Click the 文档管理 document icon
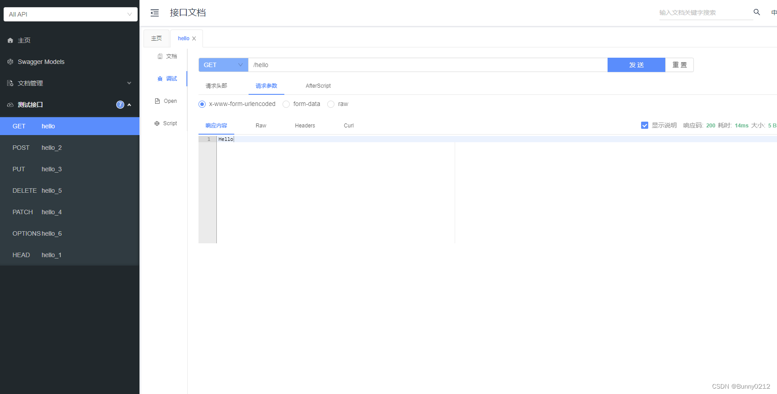777x394 pixels. click(x=10, y=83)
